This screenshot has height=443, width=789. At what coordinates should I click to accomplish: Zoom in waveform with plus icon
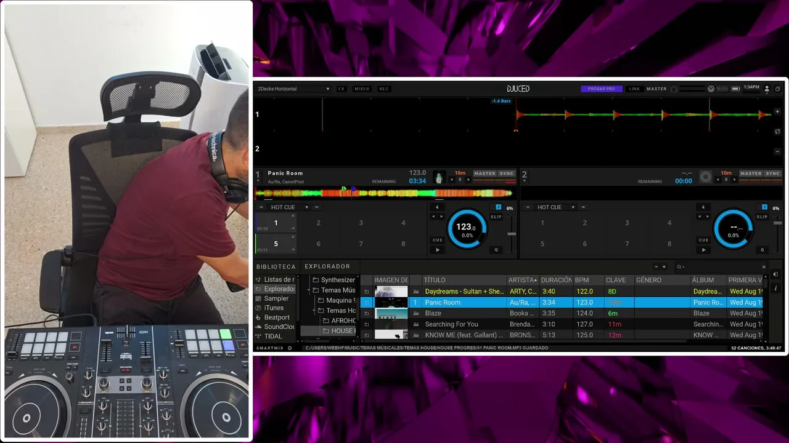[778, 112]
